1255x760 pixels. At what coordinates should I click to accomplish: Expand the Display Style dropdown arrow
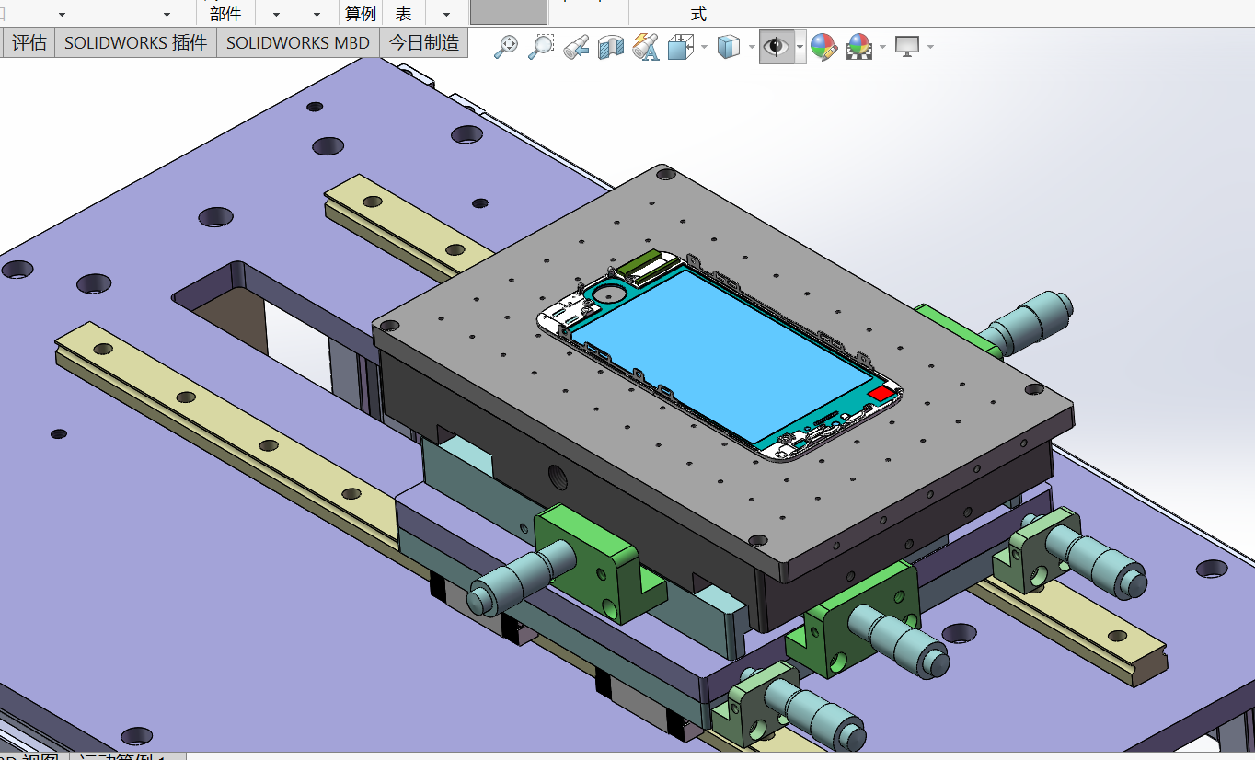point(752,47)
